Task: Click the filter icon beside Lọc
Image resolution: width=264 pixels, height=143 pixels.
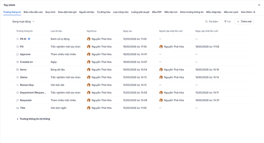Action: pyautogui.click(x=225, y=22)
